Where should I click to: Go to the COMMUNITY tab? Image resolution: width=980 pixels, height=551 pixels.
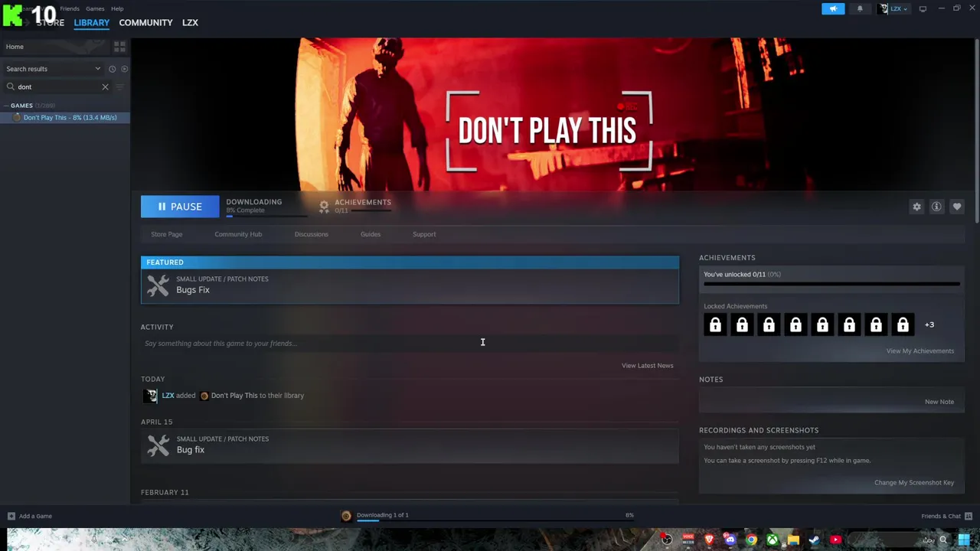point(145,23)
